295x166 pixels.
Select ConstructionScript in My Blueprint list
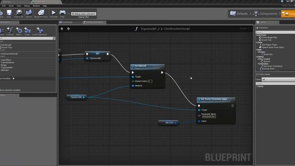tap(9, 54)
